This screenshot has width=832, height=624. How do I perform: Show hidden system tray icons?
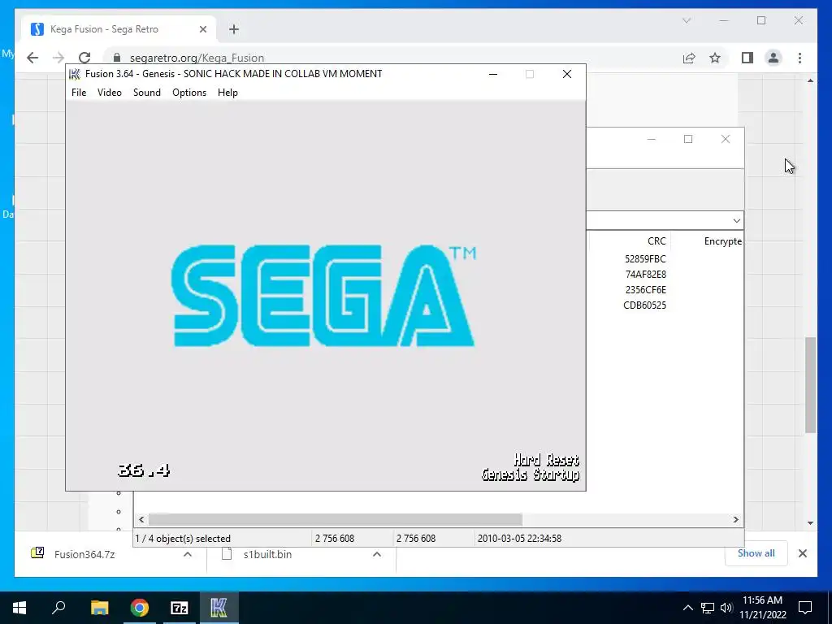(687, 608)
